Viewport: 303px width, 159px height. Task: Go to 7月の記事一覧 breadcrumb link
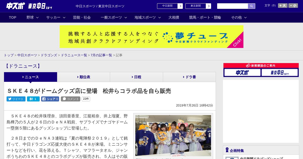tap(101, 55)
